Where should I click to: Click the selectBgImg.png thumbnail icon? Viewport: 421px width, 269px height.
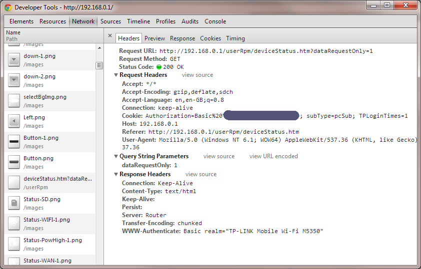[14, 101]
